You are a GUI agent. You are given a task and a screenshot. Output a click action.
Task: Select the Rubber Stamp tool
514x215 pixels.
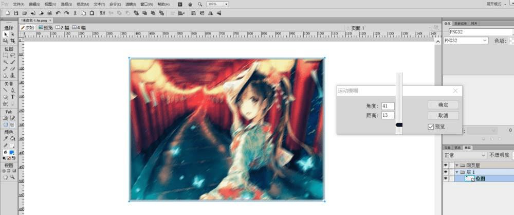coord(12,76)
